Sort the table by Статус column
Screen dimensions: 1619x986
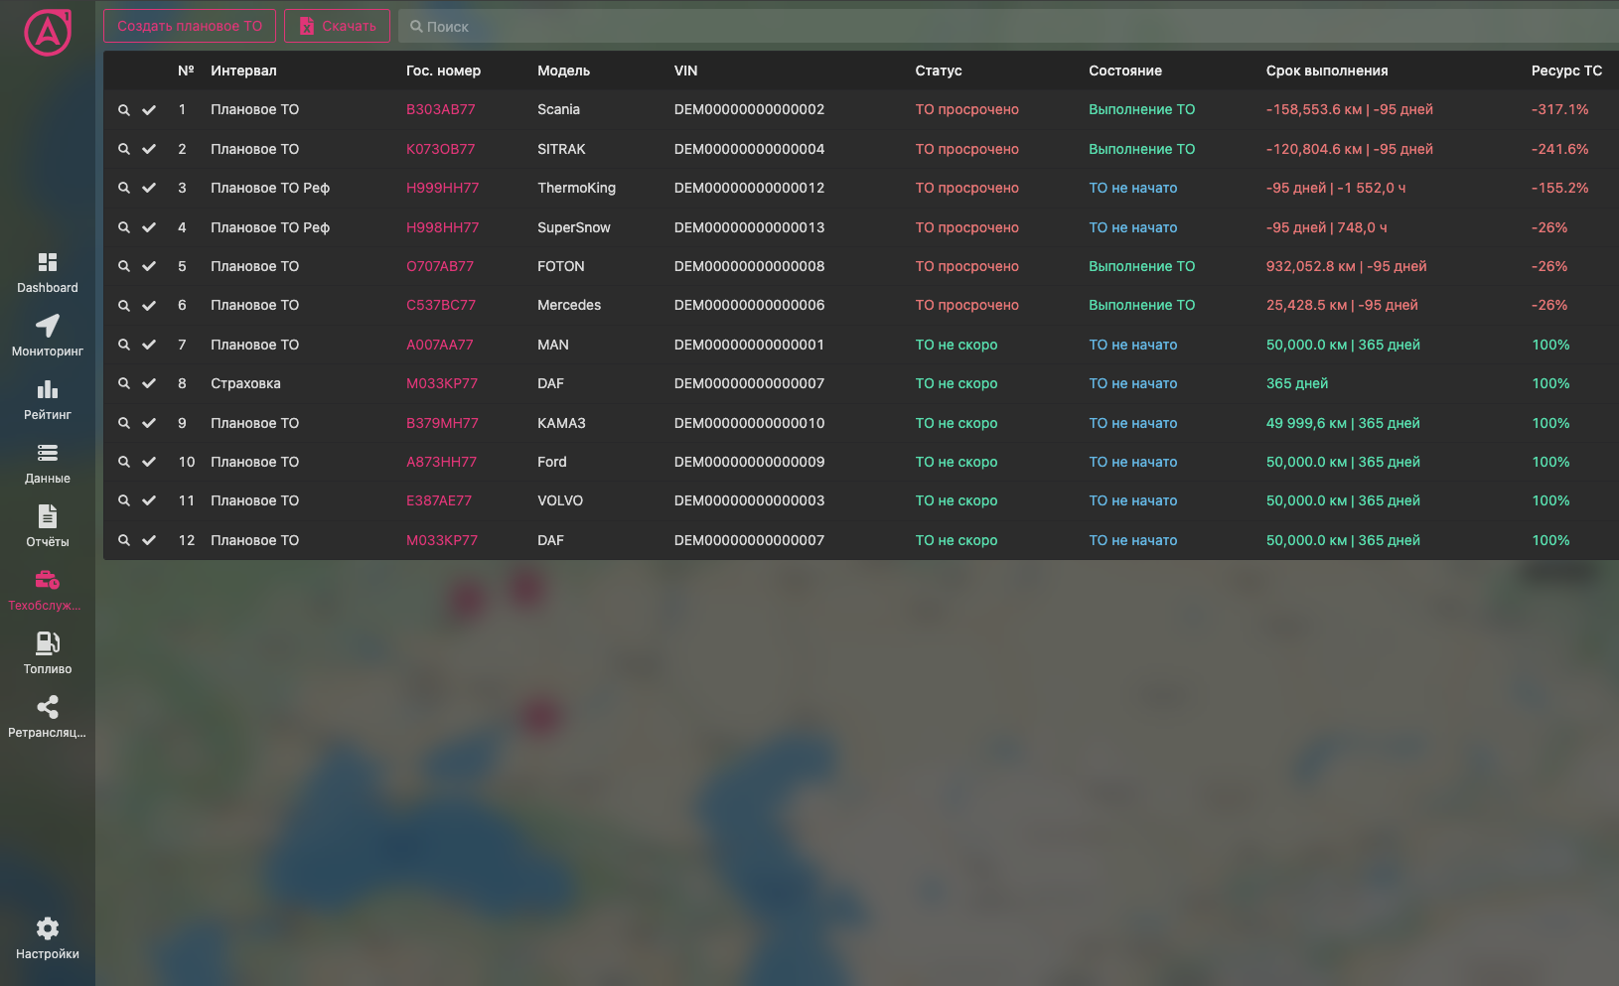[x=938, y=70]
